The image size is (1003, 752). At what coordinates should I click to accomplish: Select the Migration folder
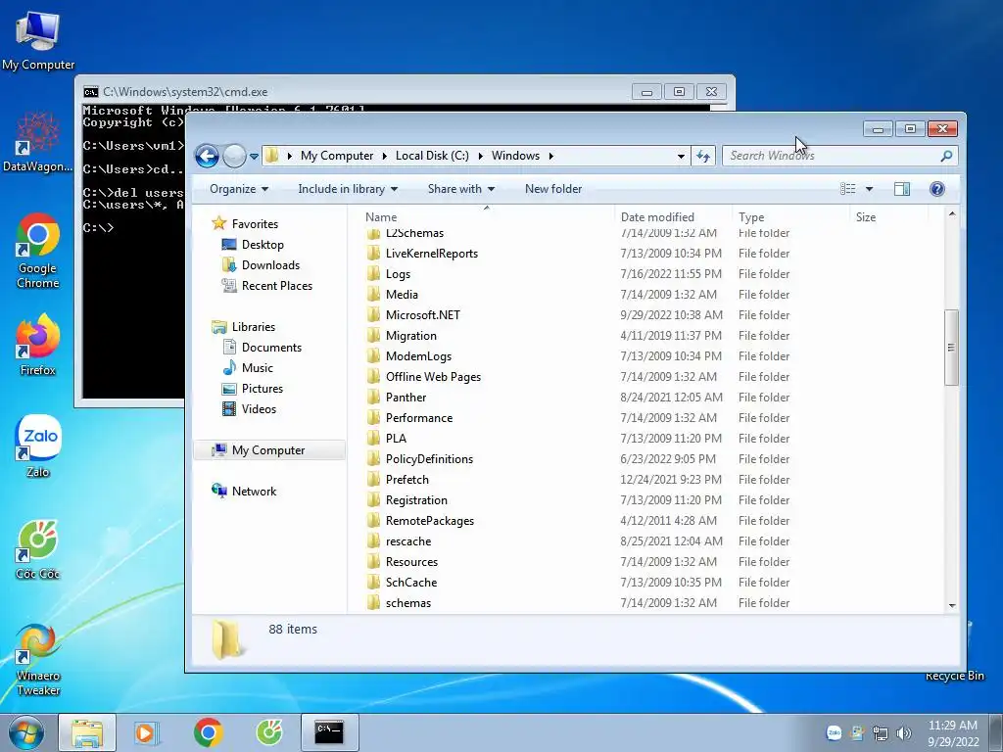click(x=410, y=336)
